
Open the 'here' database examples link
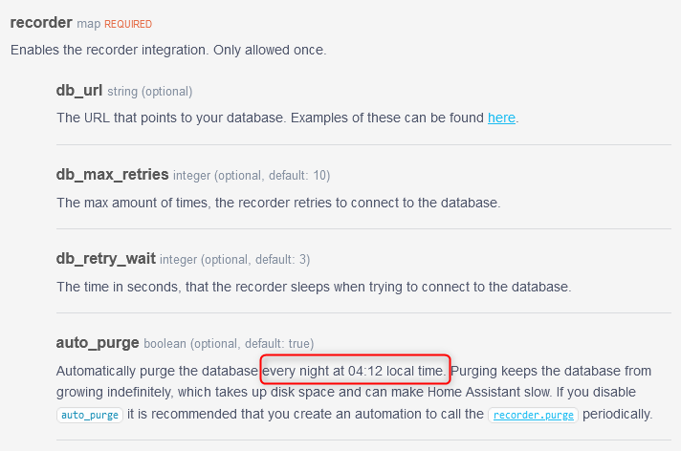point(501,118)
